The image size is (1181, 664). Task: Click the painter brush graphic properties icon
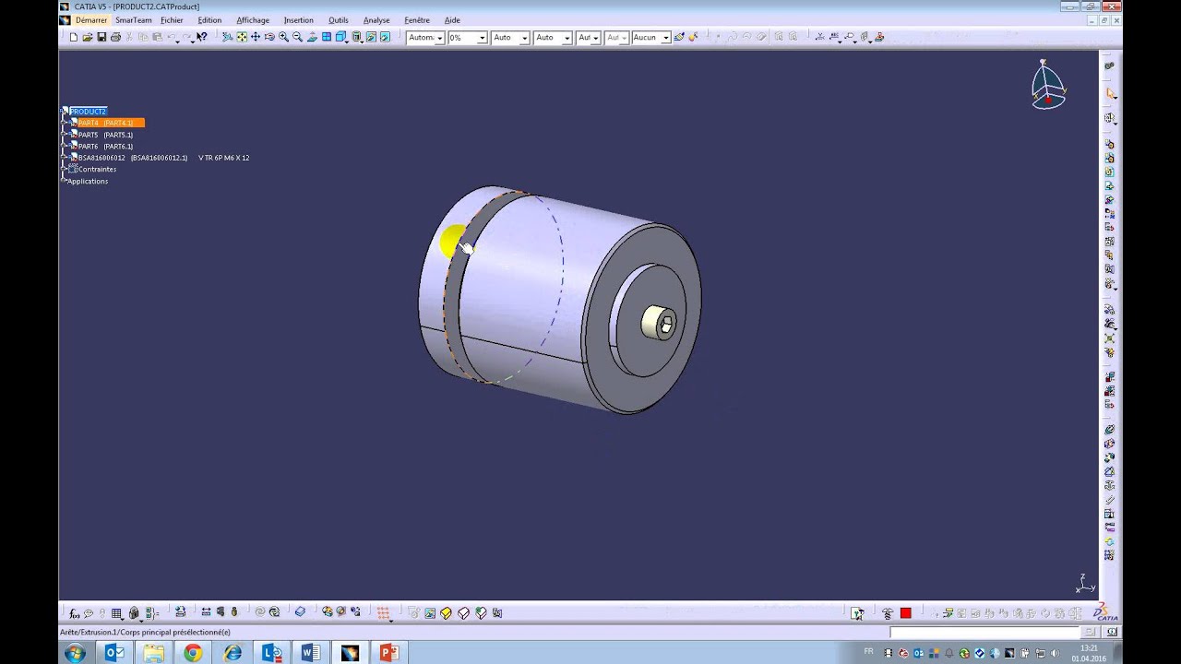pyautogui.click(x=679, y=37)
